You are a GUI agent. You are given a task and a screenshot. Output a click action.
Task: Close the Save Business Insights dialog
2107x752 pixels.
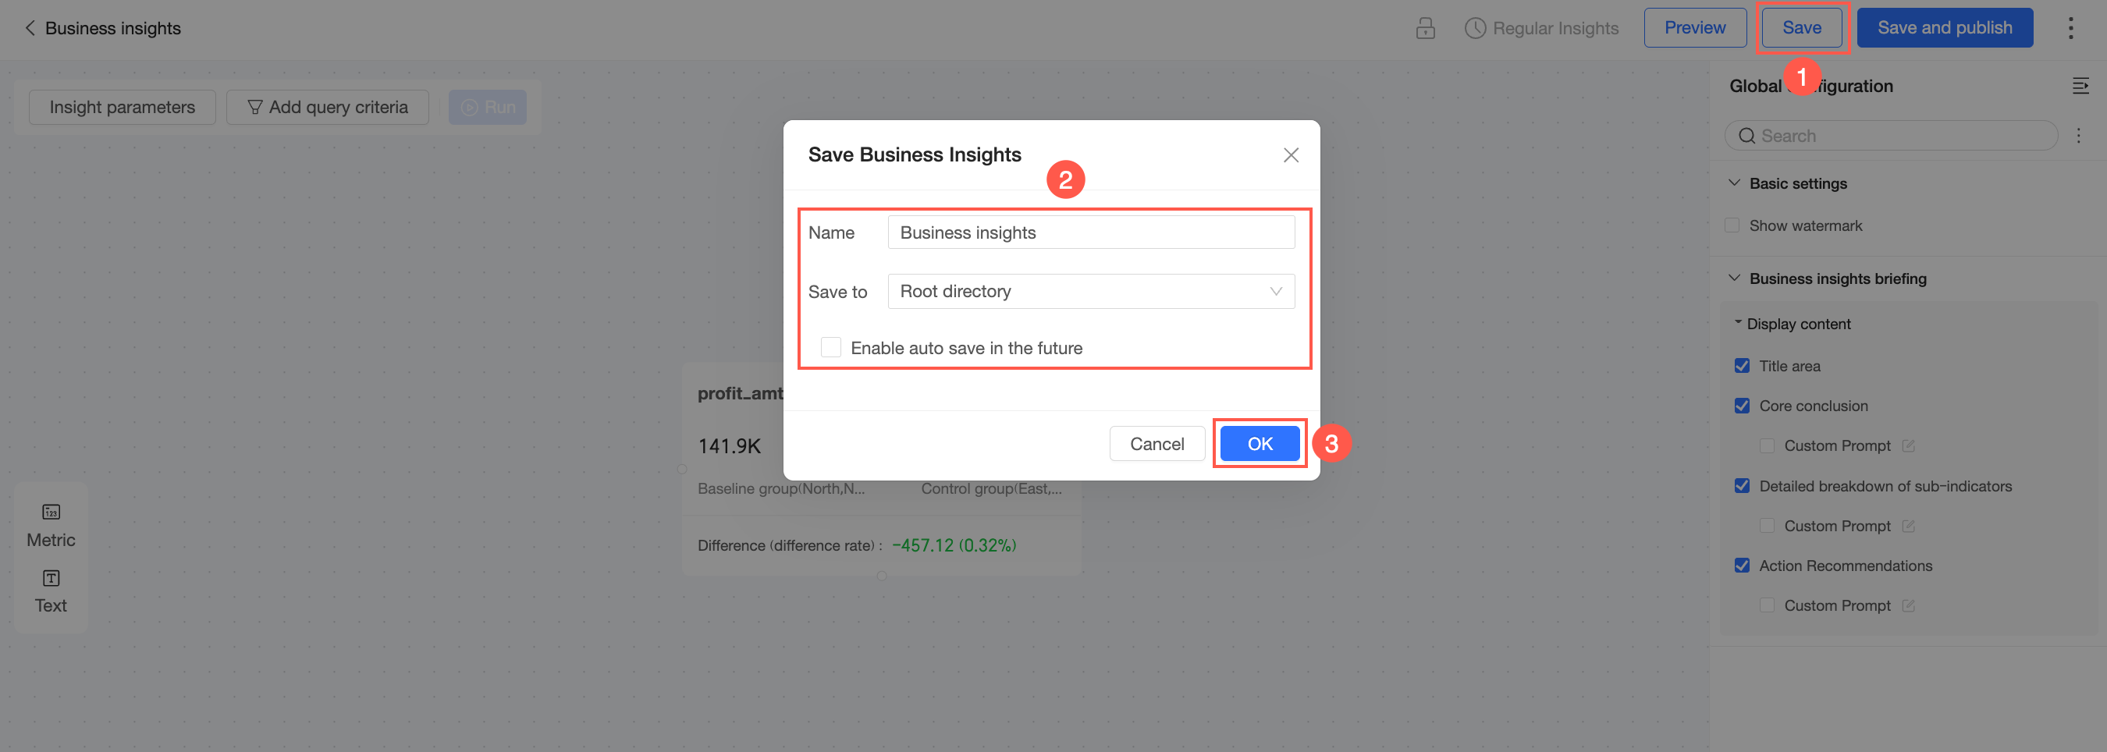[1291, 155]
